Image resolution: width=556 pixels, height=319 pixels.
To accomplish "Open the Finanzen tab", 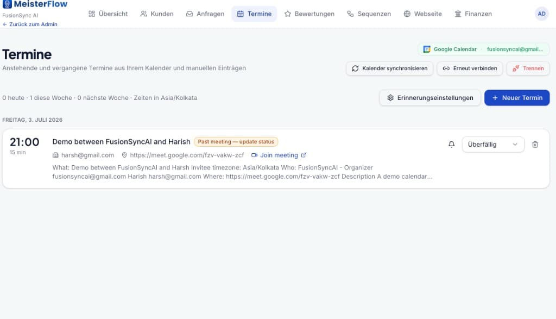I will click(473, 14).
